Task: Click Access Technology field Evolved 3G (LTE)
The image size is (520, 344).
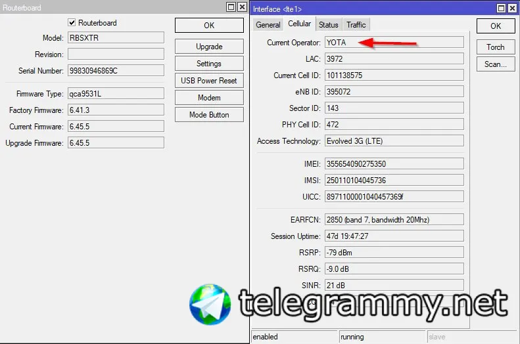Action: (x=394, y=140)
